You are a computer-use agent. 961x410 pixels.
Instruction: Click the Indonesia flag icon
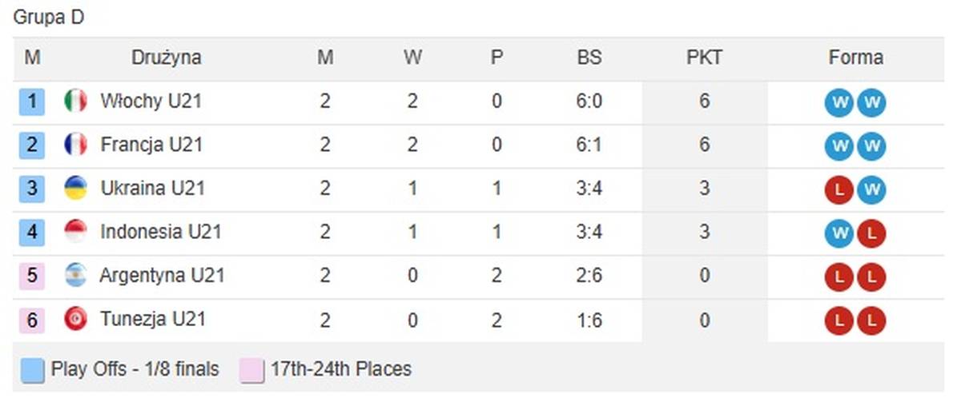[x=75, y=232]
